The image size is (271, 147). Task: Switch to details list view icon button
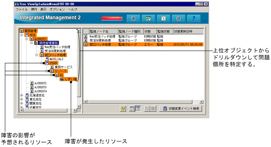(x=138, y=109)
